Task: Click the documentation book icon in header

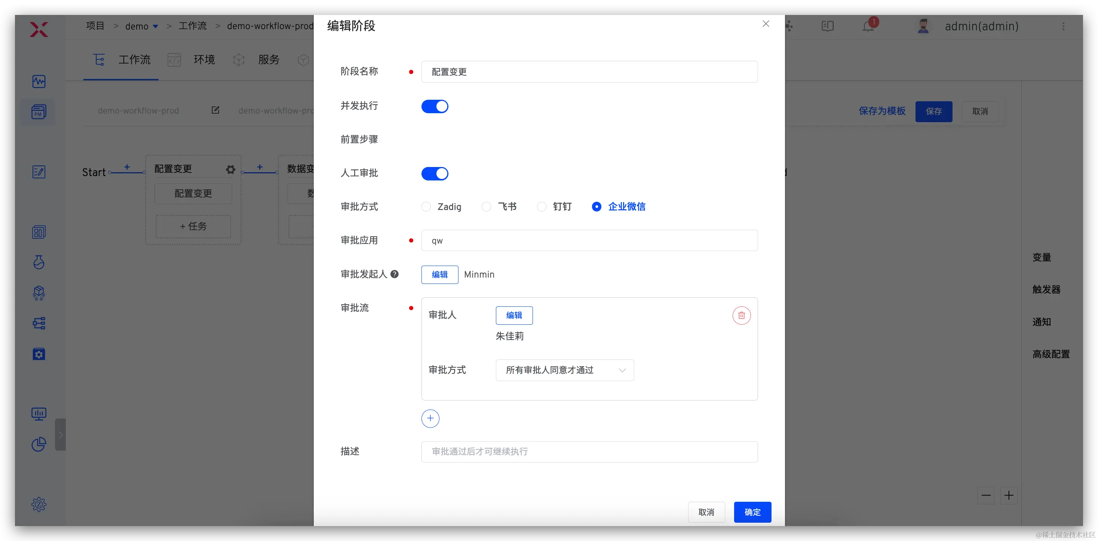Action: click(x=827, y=27)
